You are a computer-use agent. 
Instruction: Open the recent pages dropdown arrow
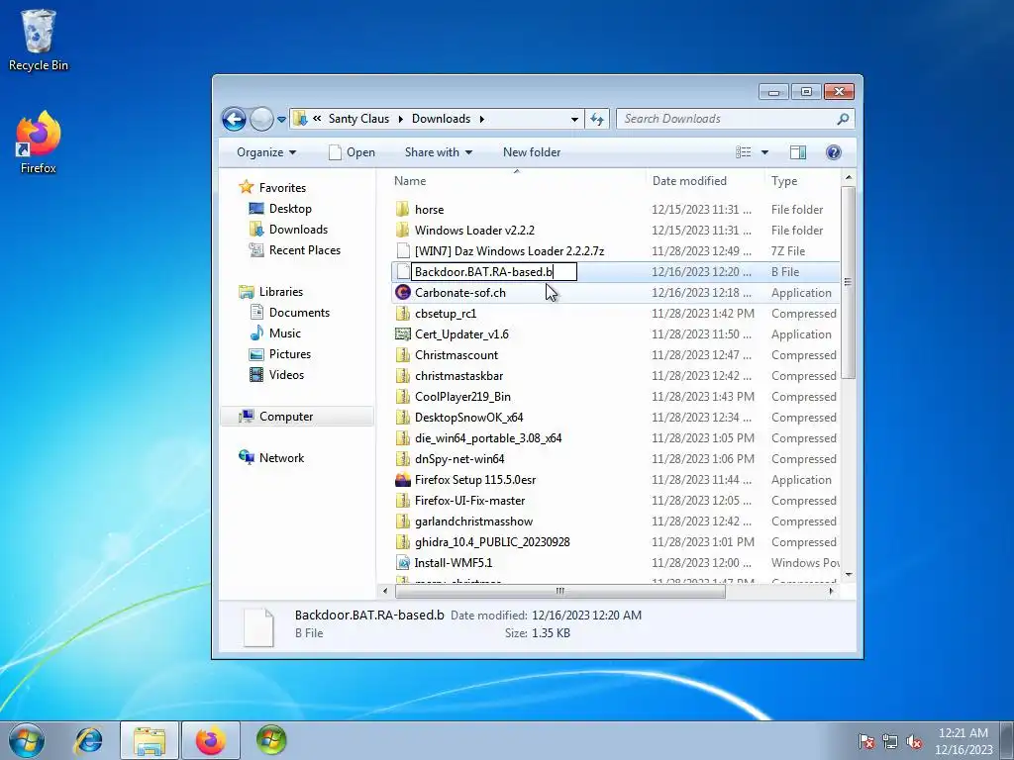(281, 120)
